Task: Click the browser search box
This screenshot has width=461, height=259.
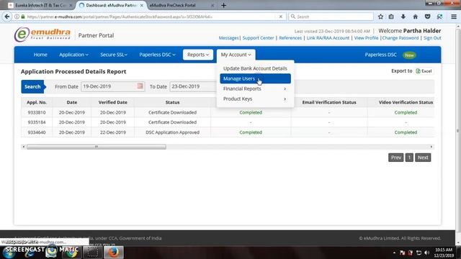Action: [331, 17]
